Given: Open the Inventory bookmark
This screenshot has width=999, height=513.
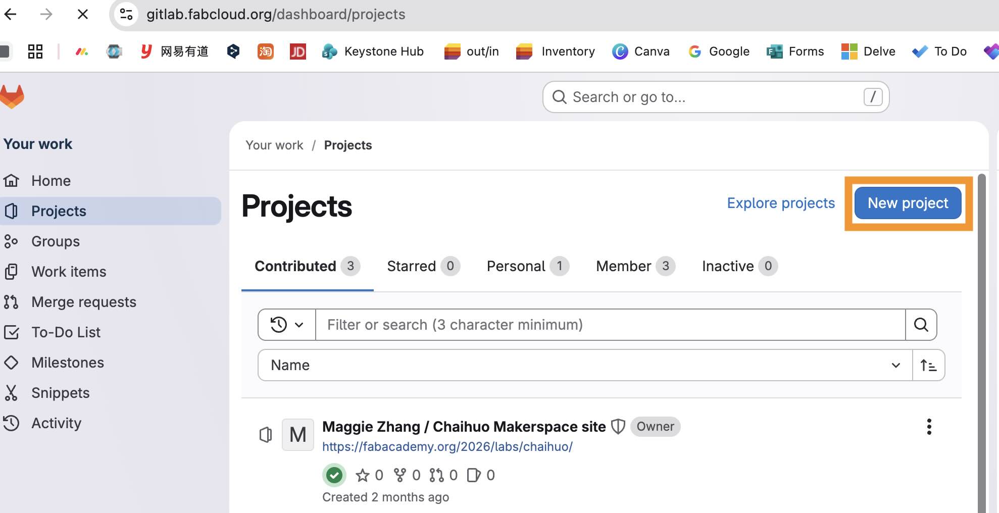Looking at the screenshot, I should (x=556, y=52).
